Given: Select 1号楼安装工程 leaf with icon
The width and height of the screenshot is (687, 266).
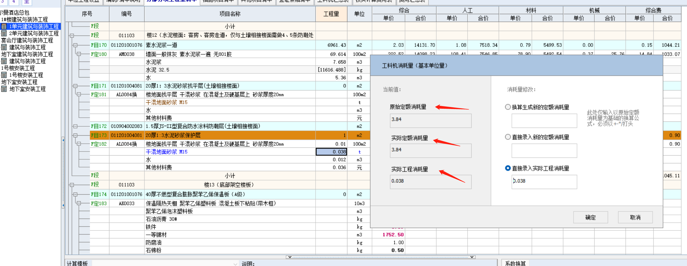Looking at the screenshot, I should [26, 75].
